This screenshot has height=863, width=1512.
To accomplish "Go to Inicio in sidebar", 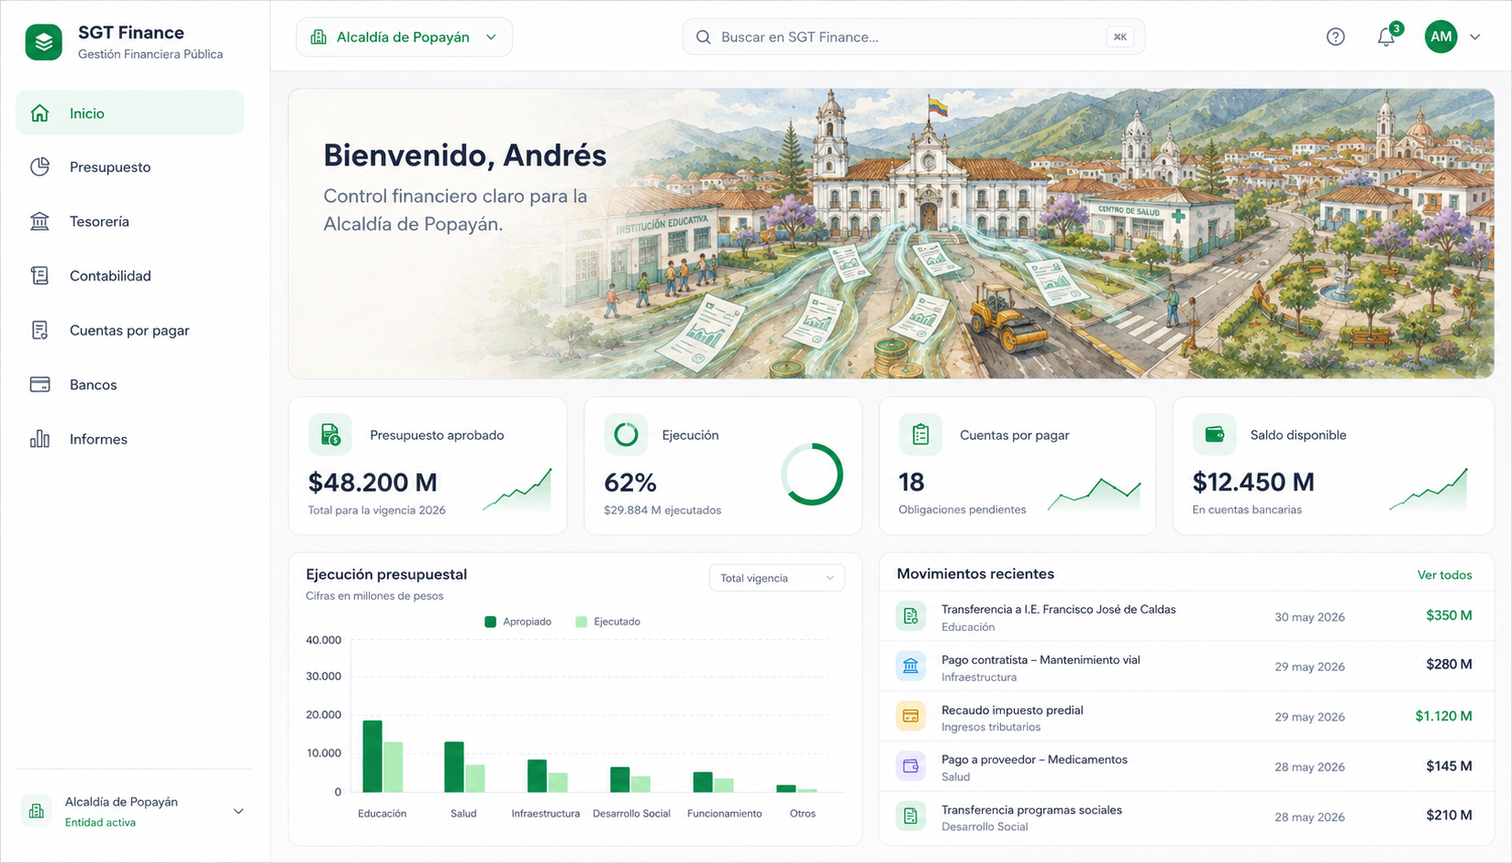I will [130, 113].
